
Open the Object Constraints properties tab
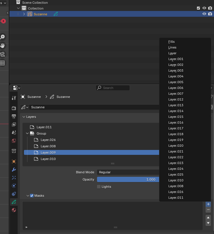click(x=14, y=194)
